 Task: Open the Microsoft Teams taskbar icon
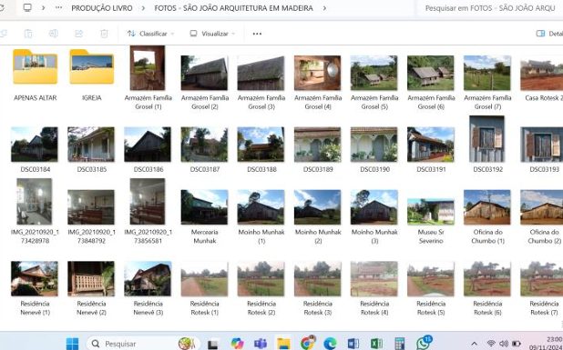pos(261,344)
